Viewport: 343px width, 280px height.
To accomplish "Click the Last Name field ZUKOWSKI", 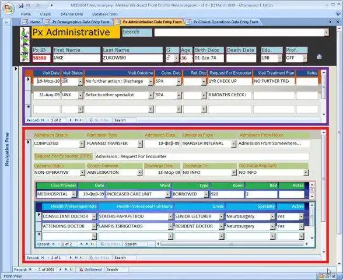I will pyautogui.click(x=132, y=58).
